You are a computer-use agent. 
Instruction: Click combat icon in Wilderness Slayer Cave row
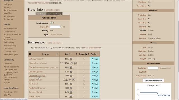pos(71,67)
